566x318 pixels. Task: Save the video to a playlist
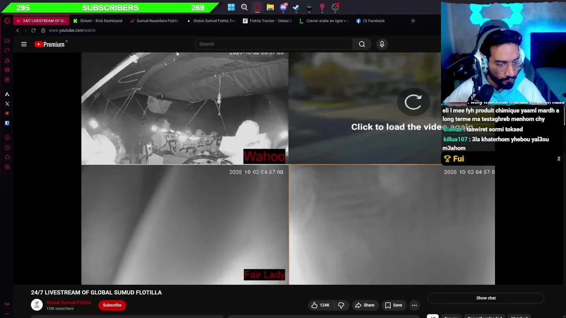[393, 305]
